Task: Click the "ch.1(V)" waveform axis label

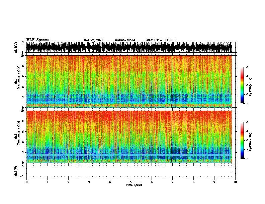Action: [16, 47]
